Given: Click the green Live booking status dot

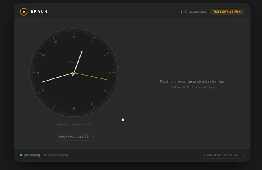Looking at the screenshot, I should 21,155.
